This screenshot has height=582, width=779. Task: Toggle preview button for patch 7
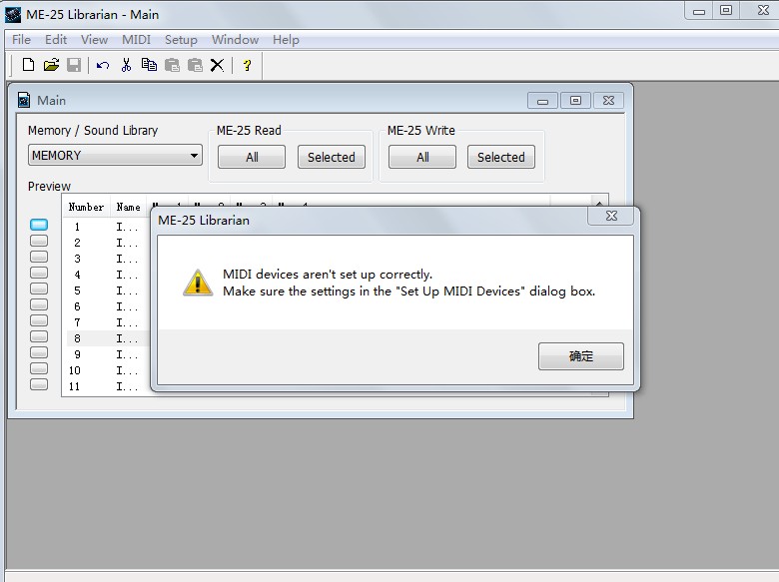click(39, 320)
